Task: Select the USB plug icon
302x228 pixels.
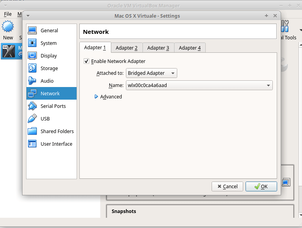Action: [x=32, y=119]
